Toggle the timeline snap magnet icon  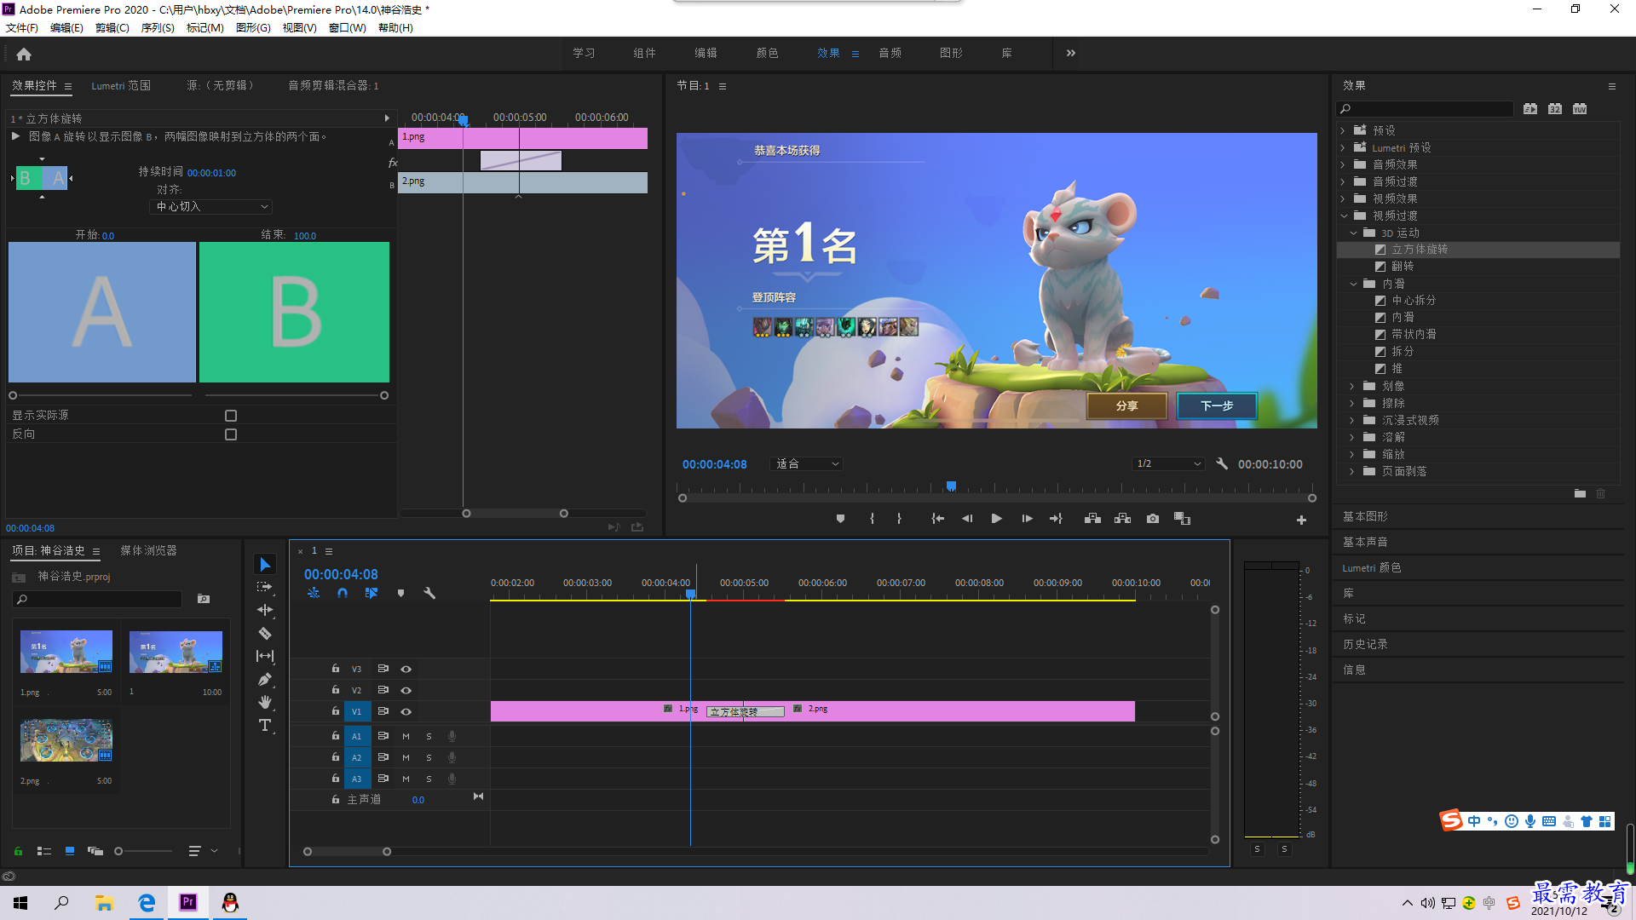tap(343, 593)
